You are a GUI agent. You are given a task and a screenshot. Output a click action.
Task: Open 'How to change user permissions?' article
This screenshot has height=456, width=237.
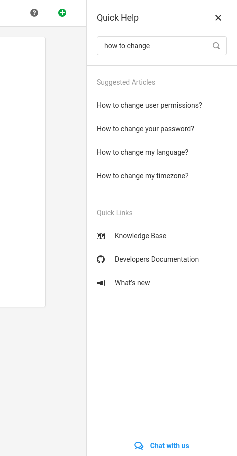[x=149, y=105]
